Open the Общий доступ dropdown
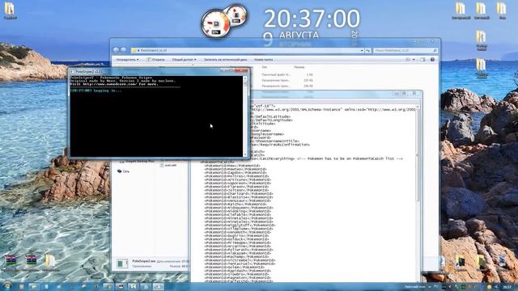518x291 pixels. 184,60
